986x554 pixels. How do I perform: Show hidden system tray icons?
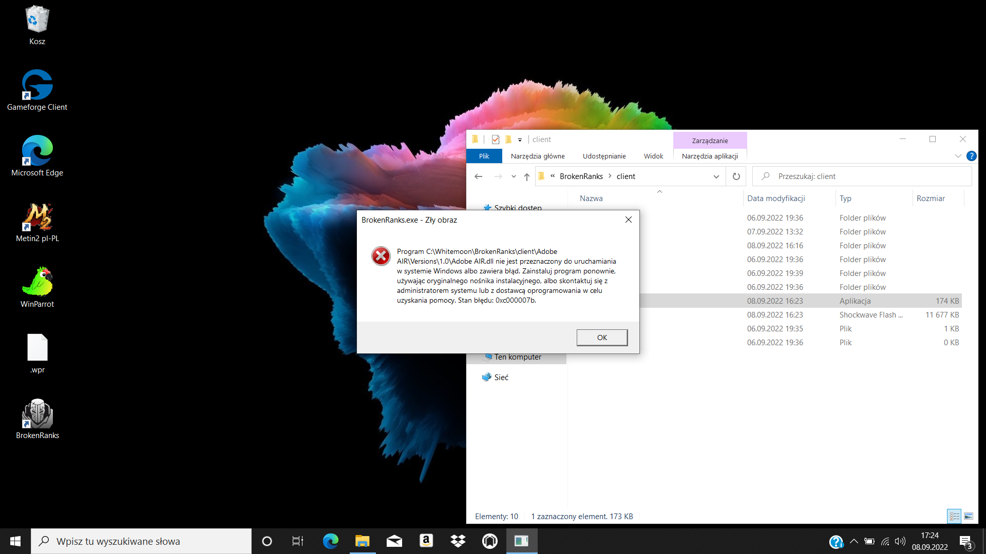tap(854, 541)
